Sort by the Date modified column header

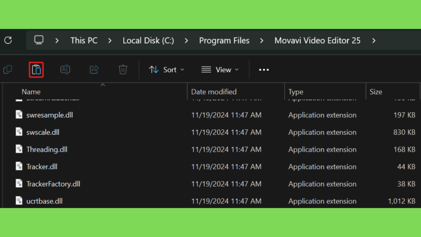click(x=214, y=92)
